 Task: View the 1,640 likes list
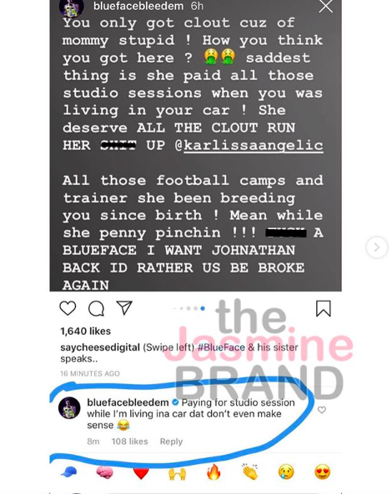[85, 331]
